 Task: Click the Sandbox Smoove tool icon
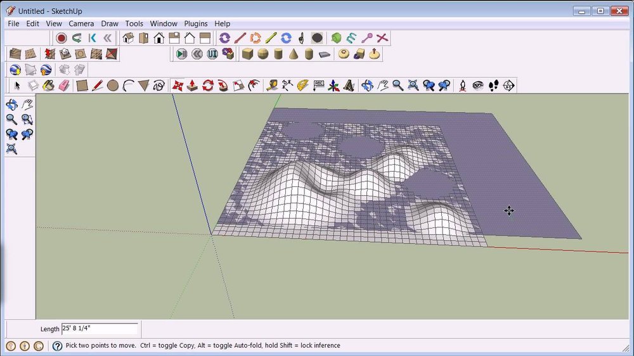point(50,54)
